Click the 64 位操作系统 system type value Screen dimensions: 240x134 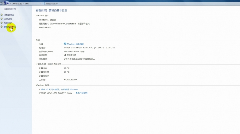coord(70,55)
